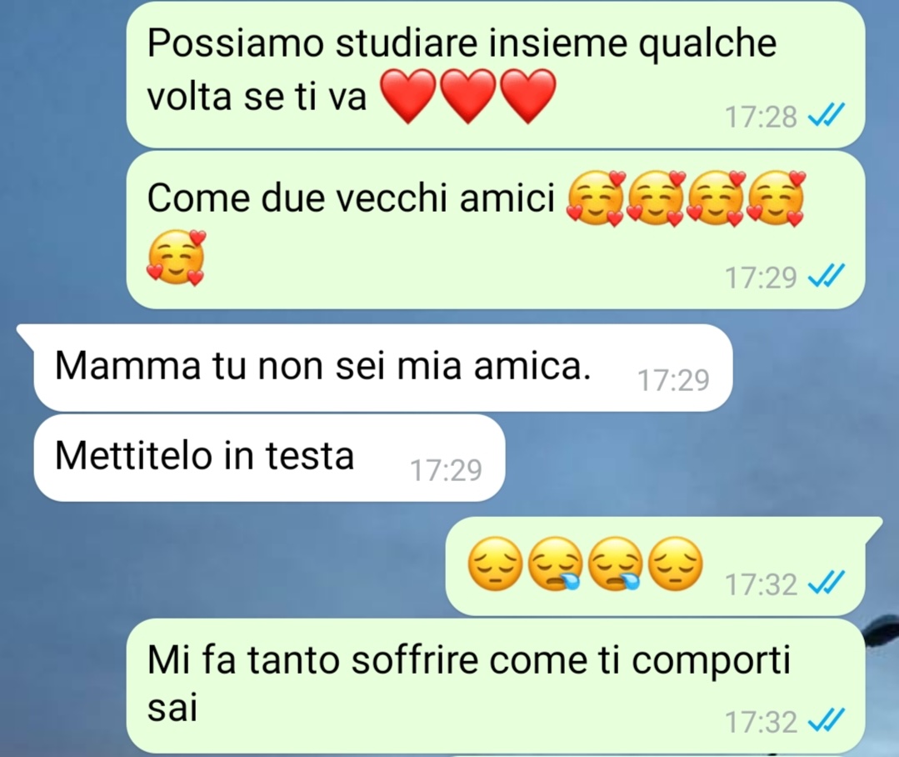Tap the first red heart emoji
This screenshot has width=899, height=757.
coord(407,96)
